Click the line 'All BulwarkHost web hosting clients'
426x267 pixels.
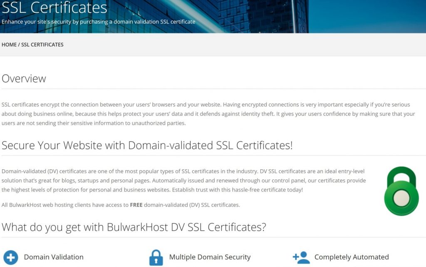[x=121, y=205]
